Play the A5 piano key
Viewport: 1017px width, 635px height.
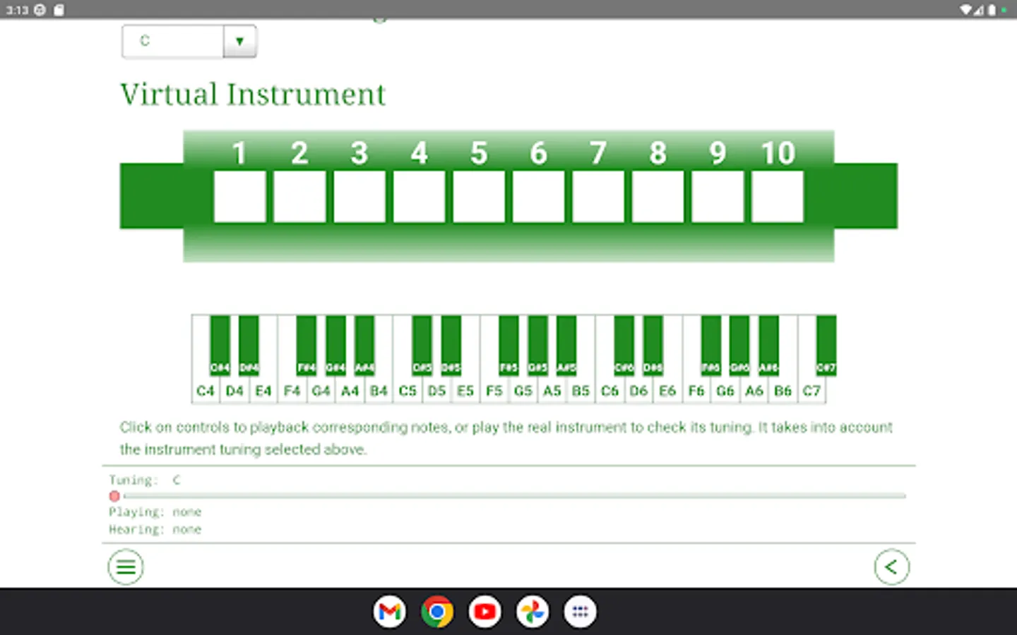(x=552, y=390)
